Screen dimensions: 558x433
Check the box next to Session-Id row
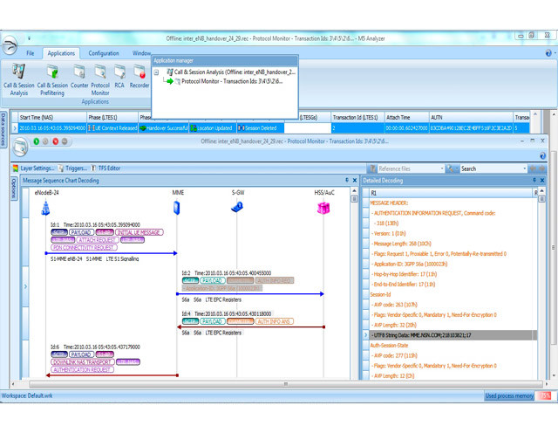(x=366, y=294)
